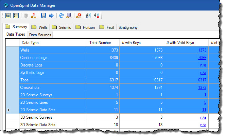Click the 1373 valid keys link in Wells row
Screen dimensions: 226x137
202,50
